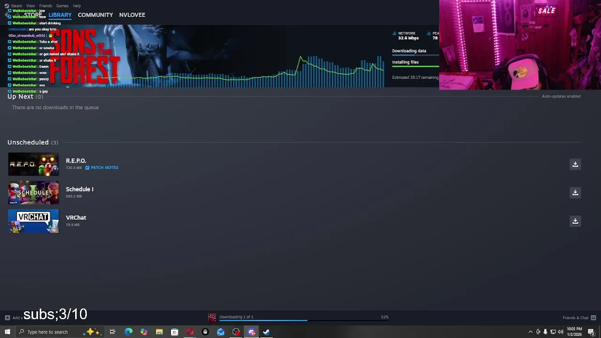Open network settings in system tray
Viewport: 601px width, 338px height.
pyautogui.click(x=553, y=332)
